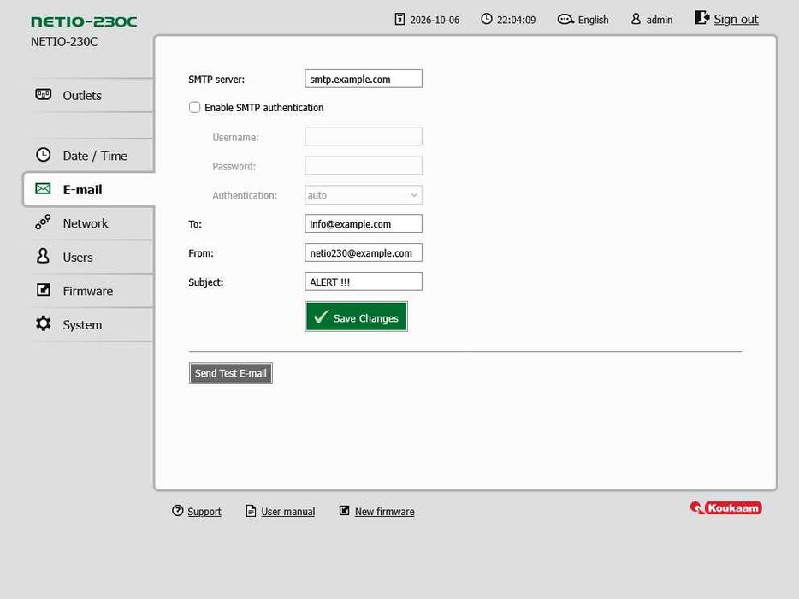This screenshot has width=799, height=599.
Task: Click the English language label
Action: [x=593, y=20]
